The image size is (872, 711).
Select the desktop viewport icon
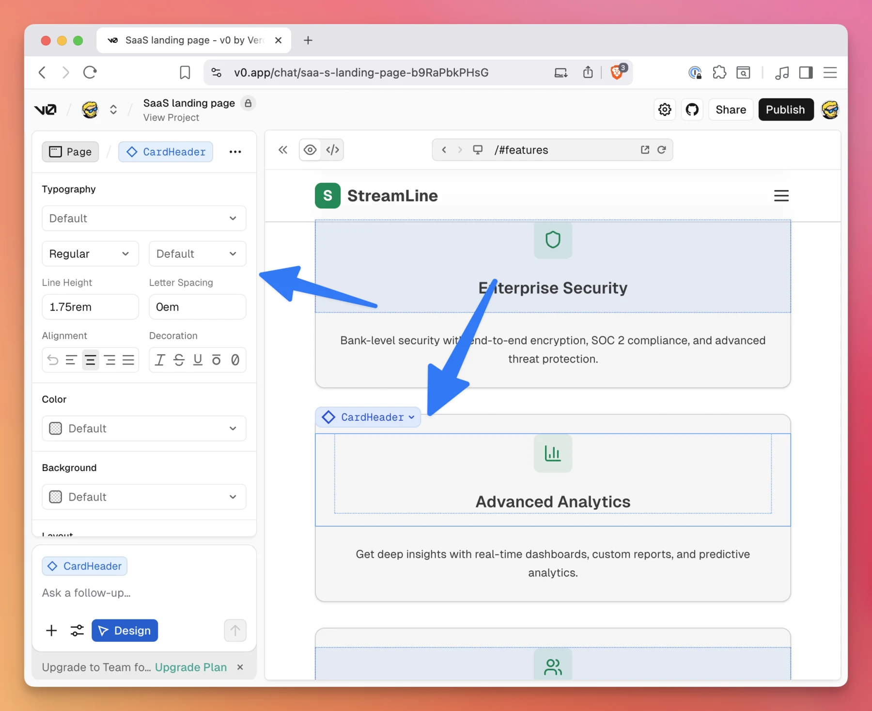point(478,150)
